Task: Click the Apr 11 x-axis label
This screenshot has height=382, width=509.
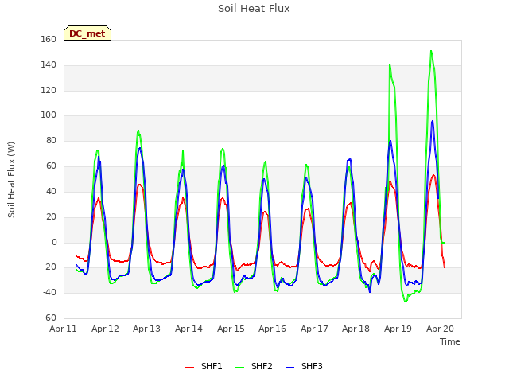Action: [x=63, y=329]
